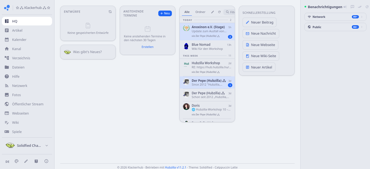Open the theme palette icon
The height and width of the screenshot is (169, 370).
point(17,161)
